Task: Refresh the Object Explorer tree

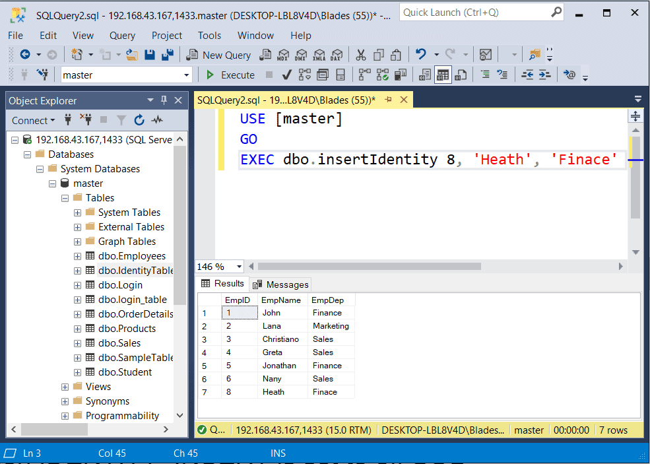Action: pyautogui.click(x=138, y=120)
